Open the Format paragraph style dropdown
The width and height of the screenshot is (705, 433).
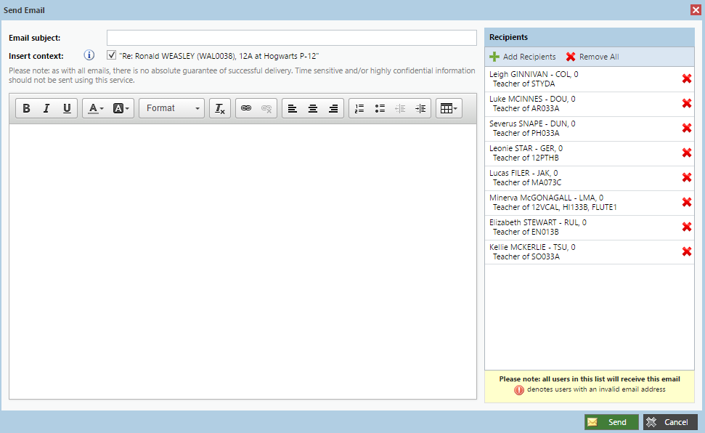click(x=173, y=108)
